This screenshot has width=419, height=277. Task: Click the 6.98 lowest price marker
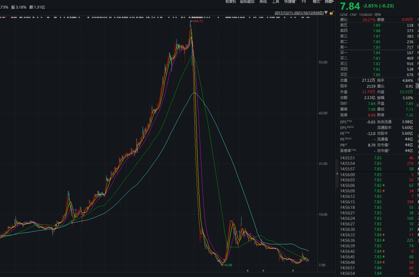(x=230, y=265)
